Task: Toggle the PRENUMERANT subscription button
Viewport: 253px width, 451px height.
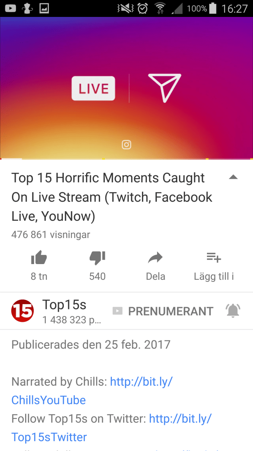Action: click(163, 311)
